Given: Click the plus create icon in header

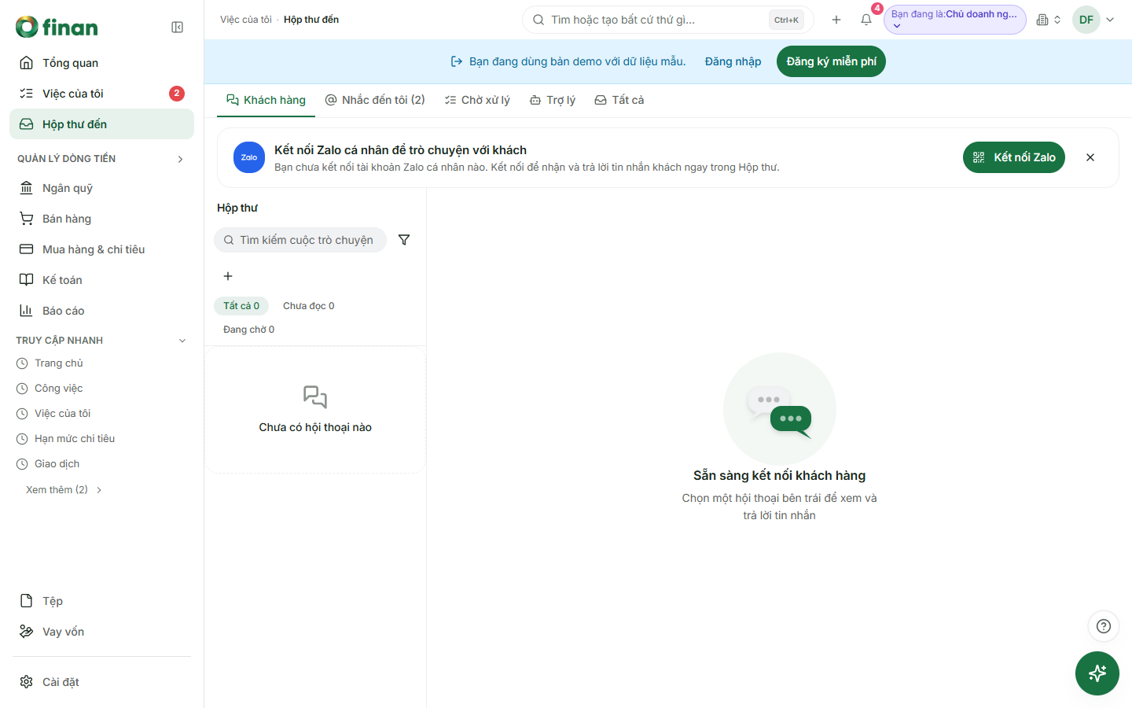Looking at the screenshot, I should pyautogui.click(x=836, y=20).
